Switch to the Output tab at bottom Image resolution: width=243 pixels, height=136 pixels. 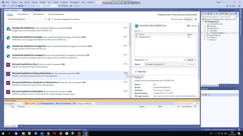[x=21, y=126]
